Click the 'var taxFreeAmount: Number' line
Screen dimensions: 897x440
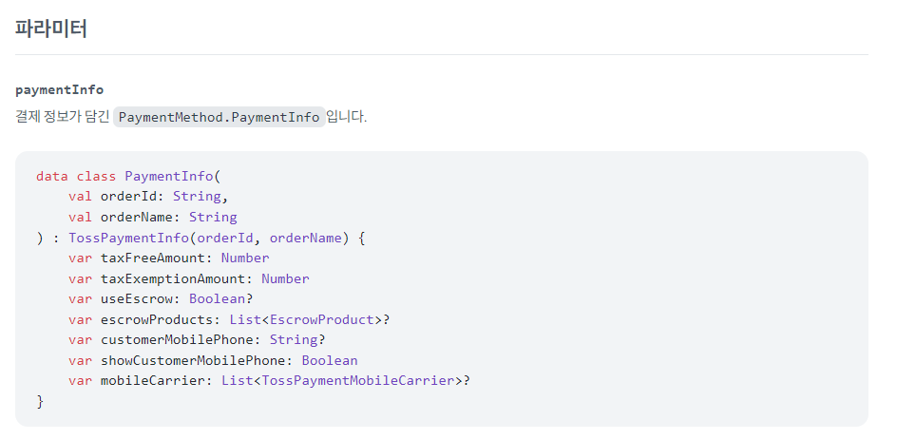(169, 258)
